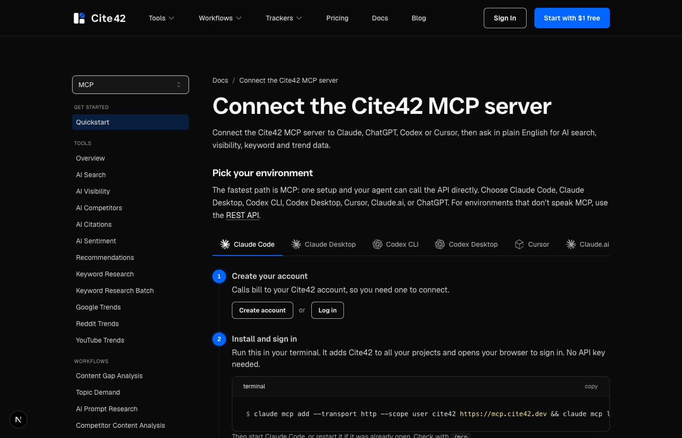Open Keyword Research Batch in the sidebar

tap(131, 291)
